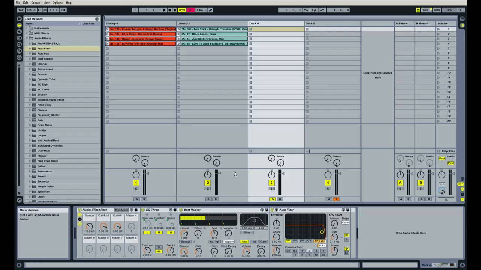The image size is (481, 270).
Task: Open File Browser 3 icon
Action: click(19, 51)
